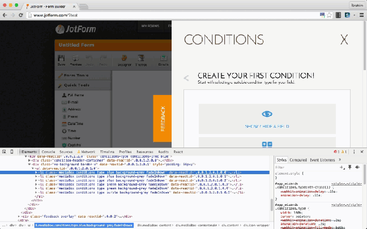
Task: Expand the condition-header-container div node
Action: point(29,160)
